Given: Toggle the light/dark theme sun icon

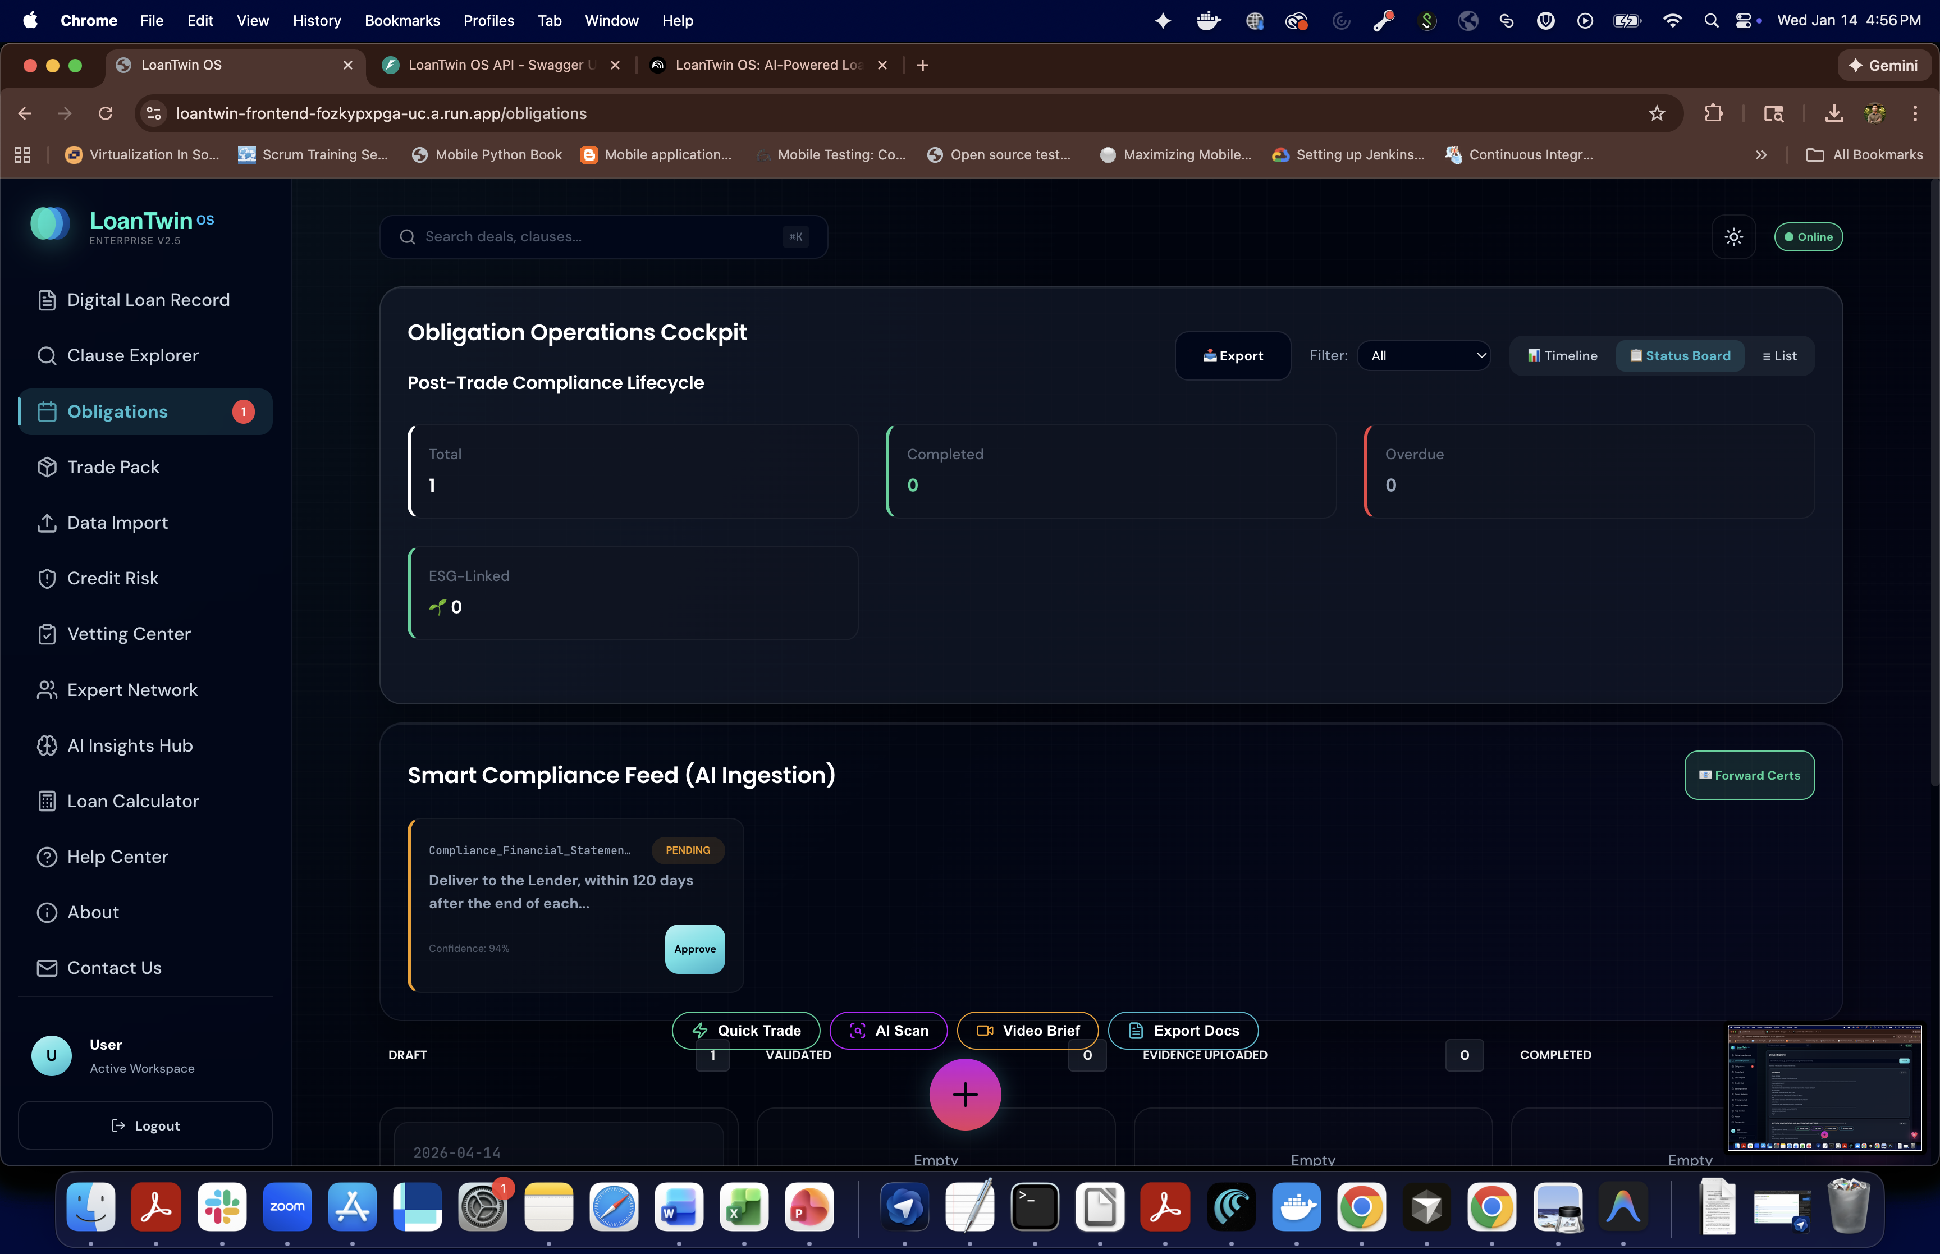Looking at the screenshot, I should click(x=1733, y=237).
